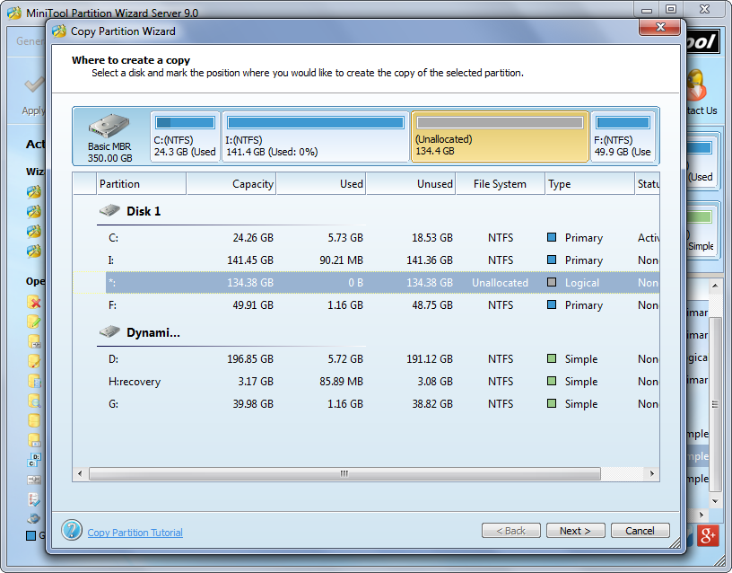Click the second wizard icon in sidebar

click(x=34, y=211)
